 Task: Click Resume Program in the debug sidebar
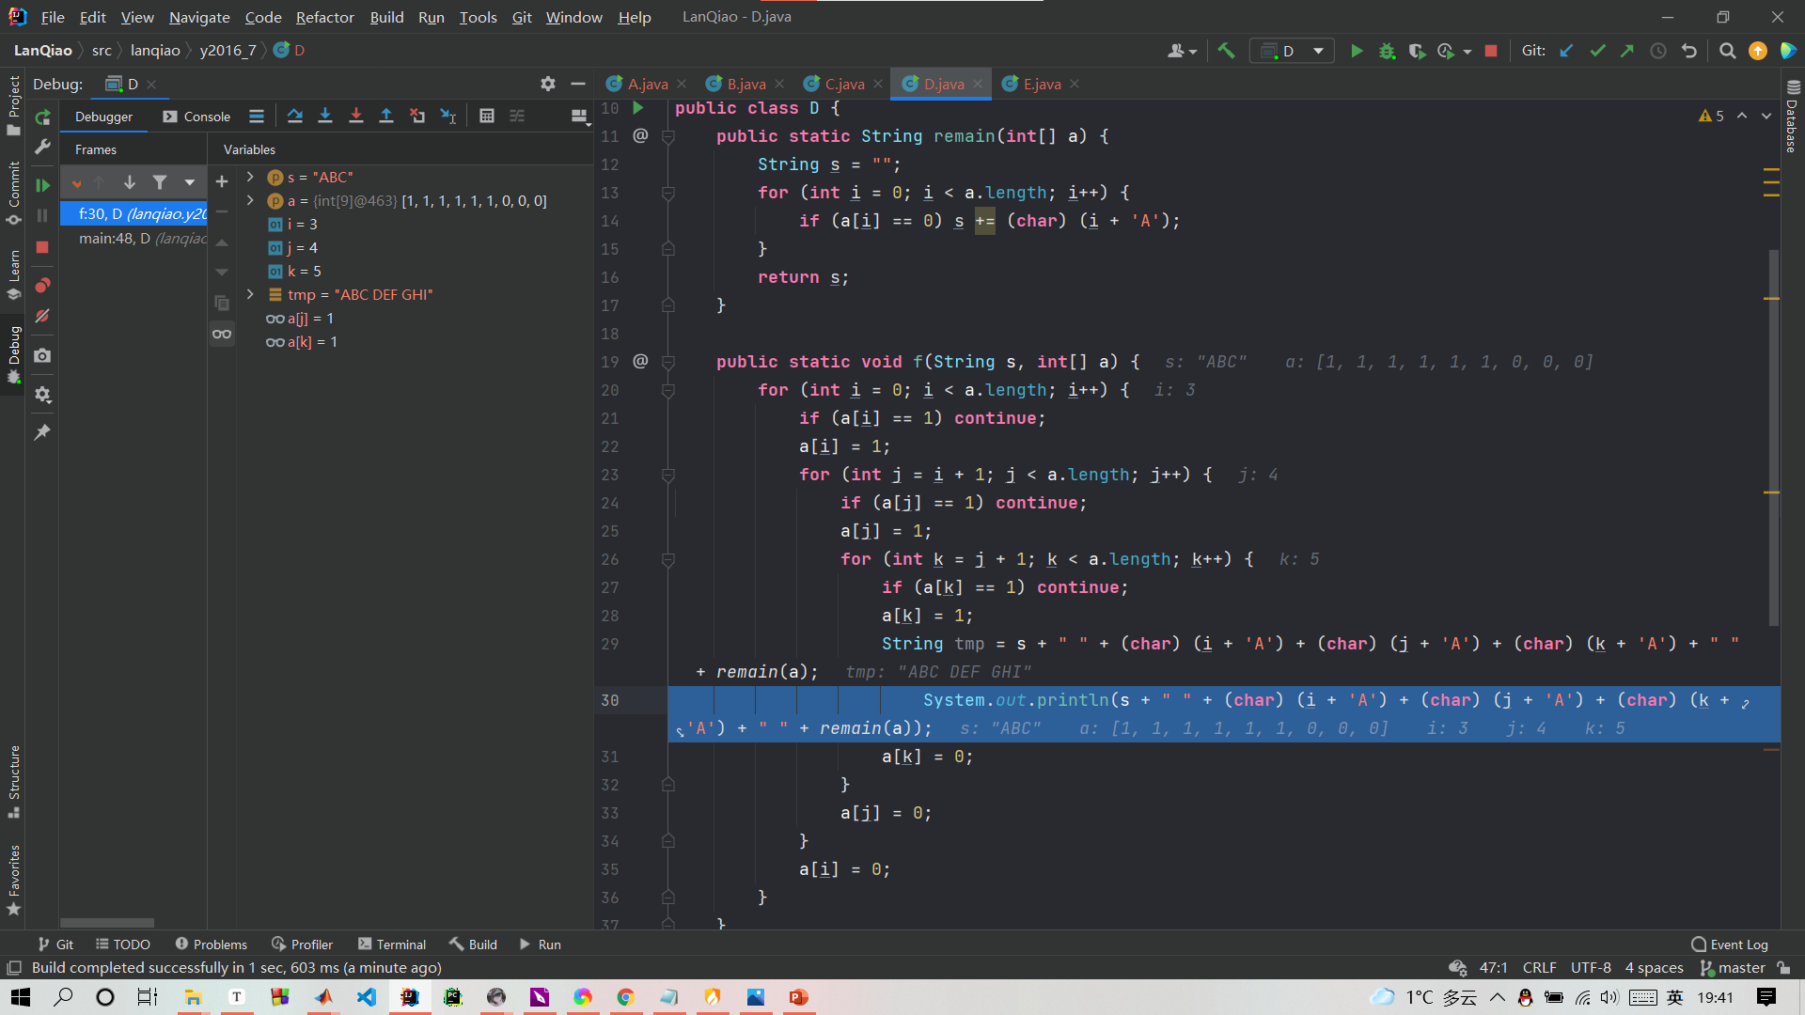point(42,185)
